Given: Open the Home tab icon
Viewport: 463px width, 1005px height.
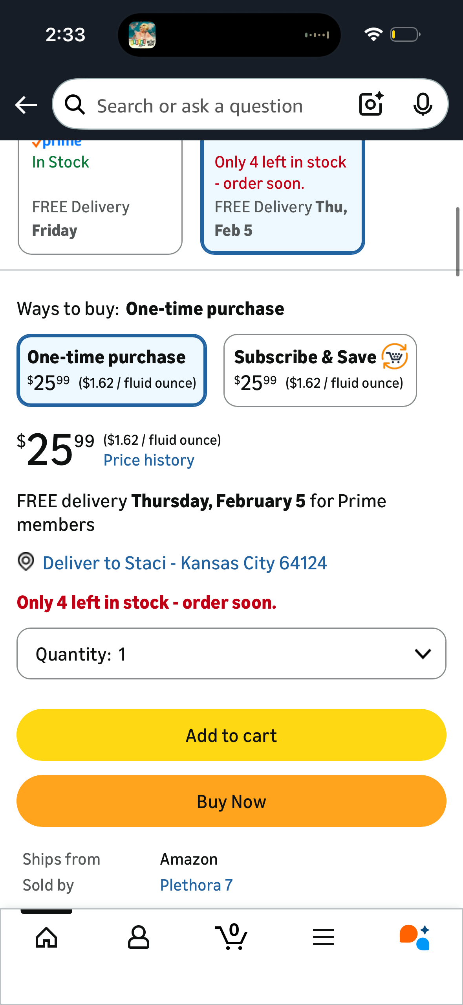Looking at the screenshot, I should point(46,937).
